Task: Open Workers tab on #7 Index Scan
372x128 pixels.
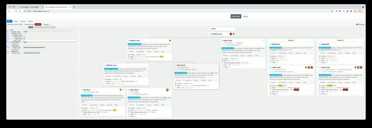Action: [203, 80]
